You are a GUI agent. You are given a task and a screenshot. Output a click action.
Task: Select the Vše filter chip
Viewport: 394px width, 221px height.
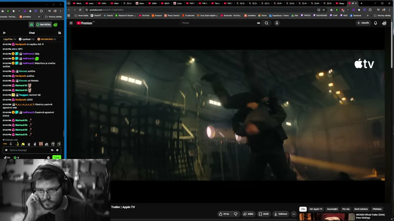tap(303, 209)
